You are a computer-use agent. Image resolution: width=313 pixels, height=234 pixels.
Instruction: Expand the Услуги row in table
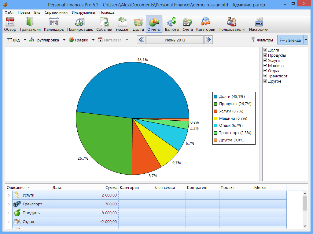click(x=9, y=195)
